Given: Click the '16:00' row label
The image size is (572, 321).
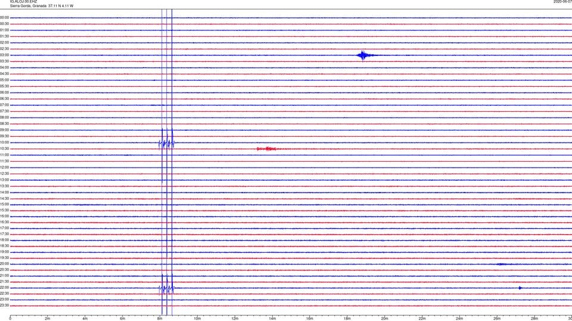Looking at the screenshot, I should (x=5, y=216).
